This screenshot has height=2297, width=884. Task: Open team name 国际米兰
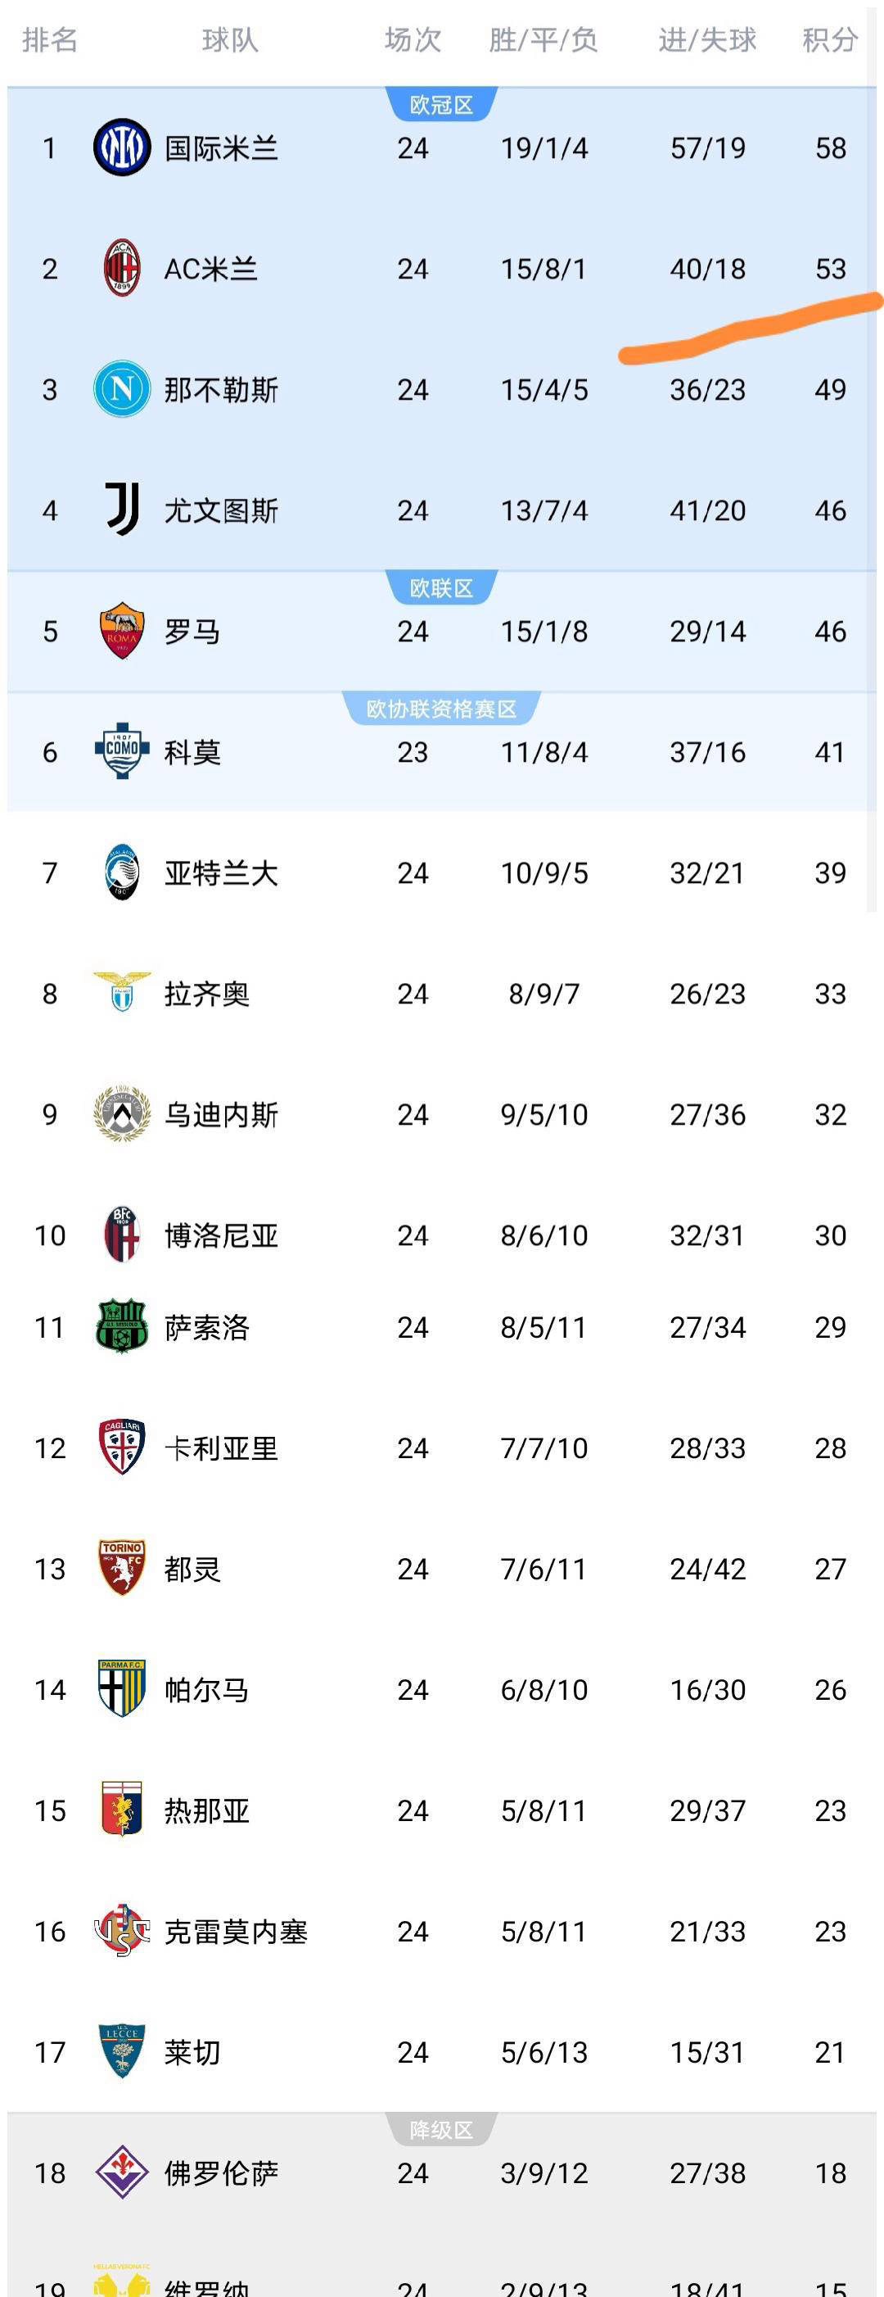pos(221,148)
